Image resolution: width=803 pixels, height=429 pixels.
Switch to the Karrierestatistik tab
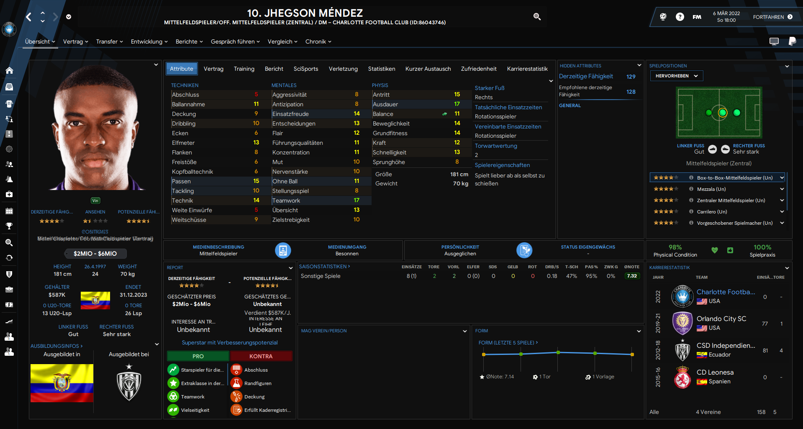tap(527, 69)
